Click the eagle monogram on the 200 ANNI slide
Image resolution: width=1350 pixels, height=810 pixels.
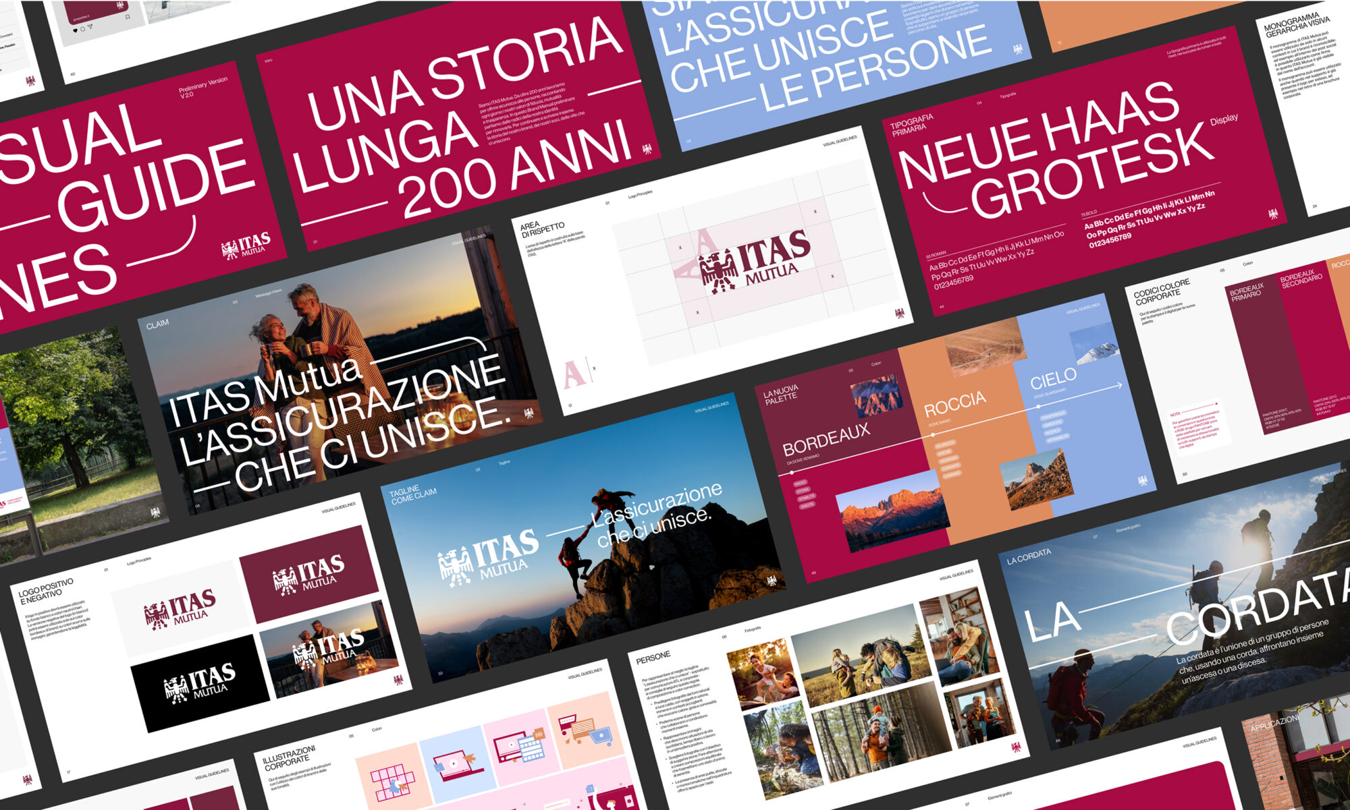point(647,148)
